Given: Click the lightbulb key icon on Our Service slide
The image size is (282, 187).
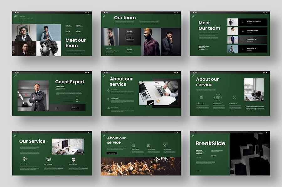Looking at the screenshot, I should pos(25,159).
